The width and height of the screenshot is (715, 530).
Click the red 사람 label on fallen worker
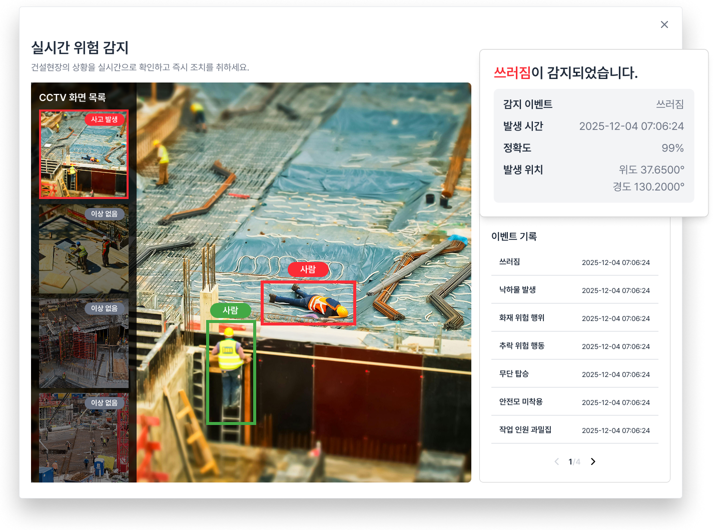coord(308,269)
